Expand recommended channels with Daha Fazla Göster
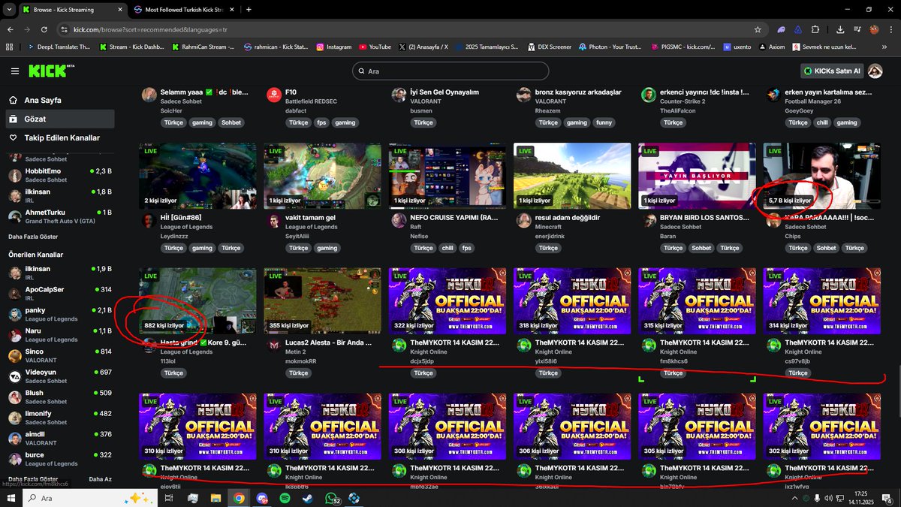The height and width of the screenshot is (507, 901). (x=32, y=478)
